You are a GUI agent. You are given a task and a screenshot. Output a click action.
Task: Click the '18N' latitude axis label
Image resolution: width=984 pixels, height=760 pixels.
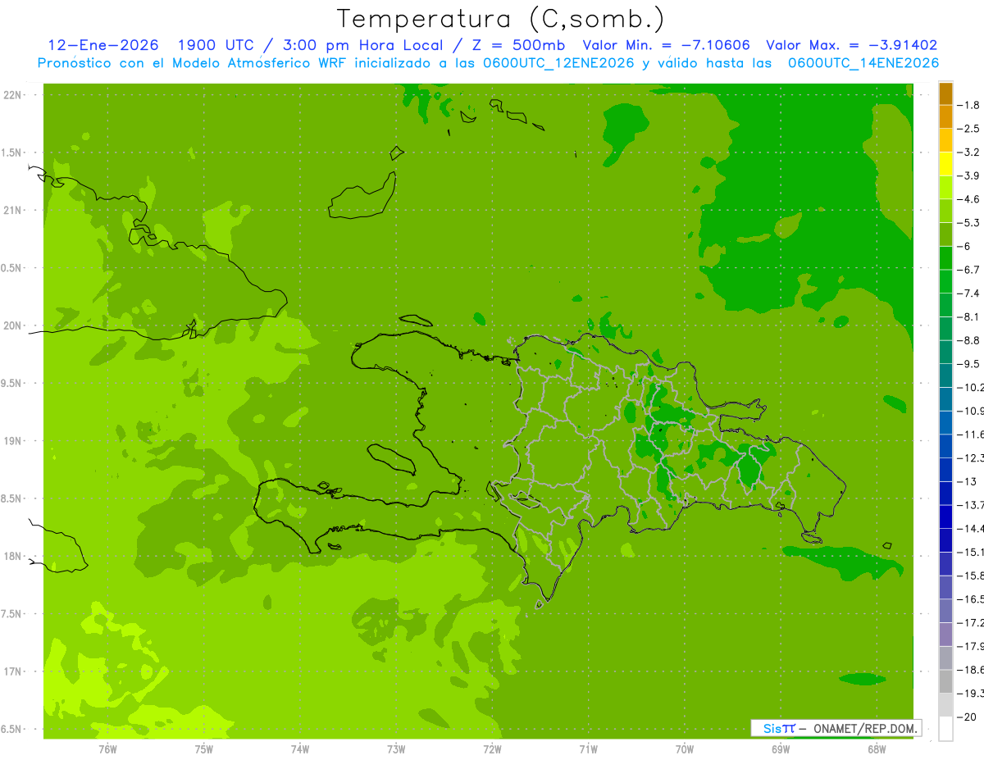point(12,556)
